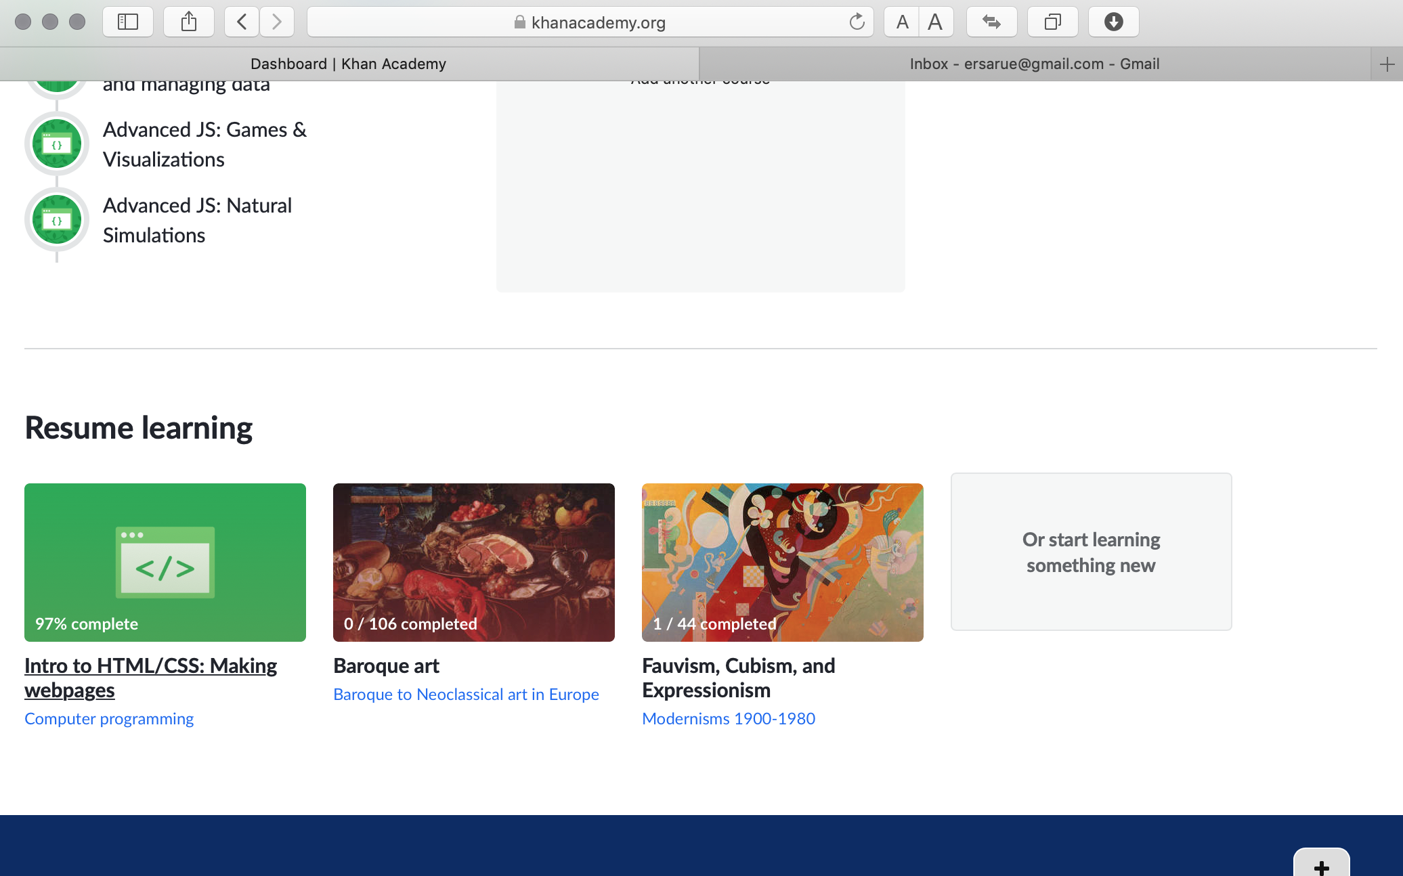Click the 'and managing data' course text

point(186,87)
